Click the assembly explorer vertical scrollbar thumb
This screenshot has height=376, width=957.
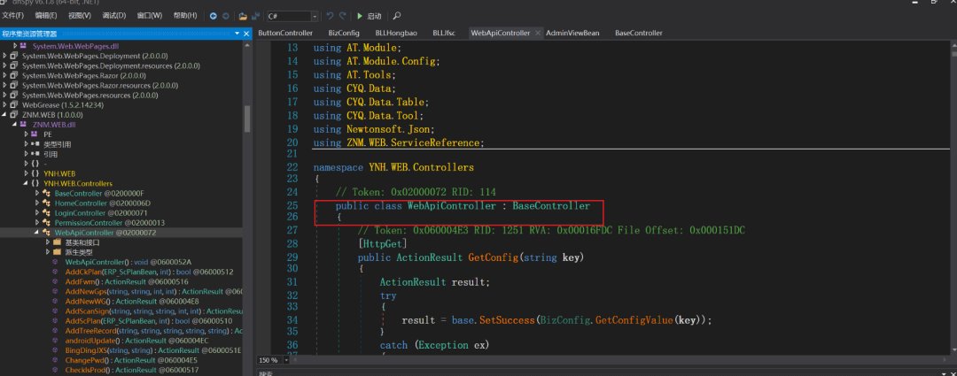tap(247, 119)
